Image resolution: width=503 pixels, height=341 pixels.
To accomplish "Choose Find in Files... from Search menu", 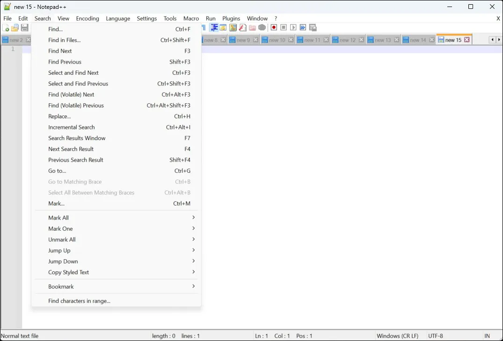I will [x=65, y=40].
